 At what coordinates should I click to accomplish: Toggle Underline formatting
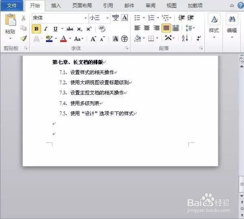click(56, 29)
